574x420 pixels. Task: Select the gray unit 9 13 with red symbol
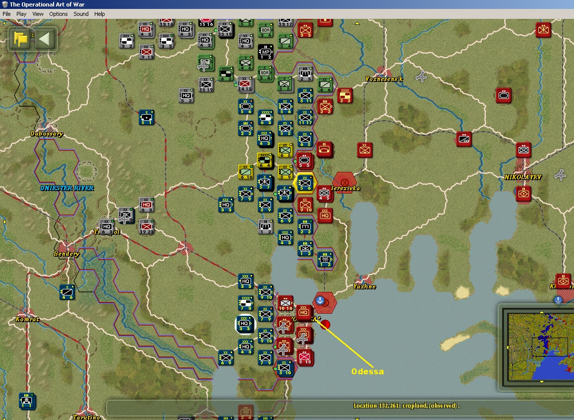coord(146,52)
